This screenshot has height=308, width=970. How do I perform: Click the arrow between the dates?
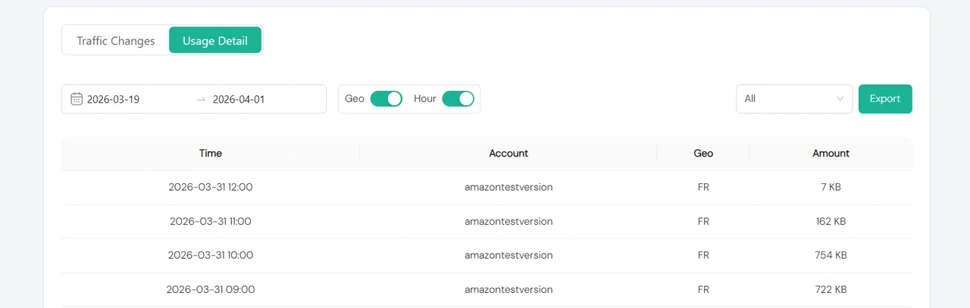201,99
